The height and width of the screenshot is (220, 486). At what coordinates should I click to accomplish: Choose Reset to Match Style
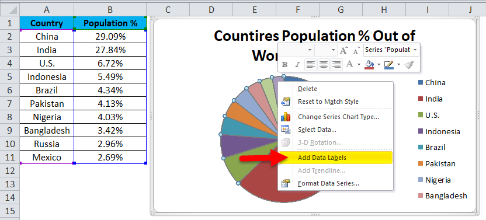coord(336,102)
